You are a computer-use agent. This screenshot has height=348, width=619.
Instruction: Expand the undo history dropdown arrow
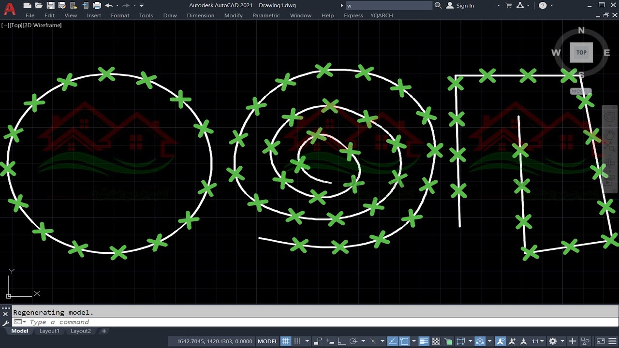tap(118, 5)
